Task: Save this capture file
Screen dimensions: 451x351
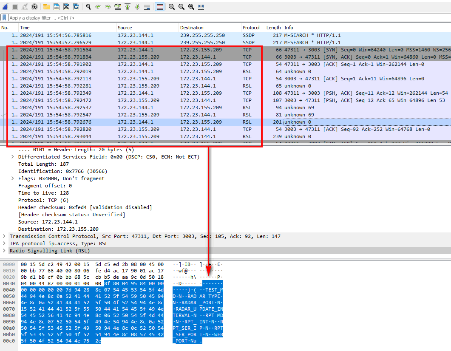Action: [57, 7]
